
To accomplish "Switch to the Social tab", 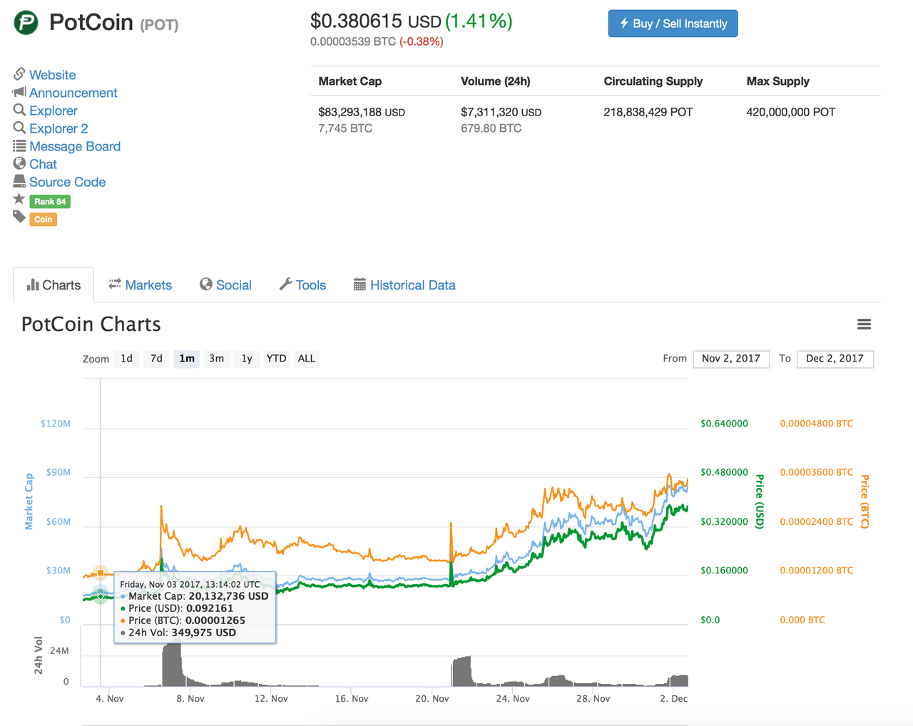I will 225,285.
